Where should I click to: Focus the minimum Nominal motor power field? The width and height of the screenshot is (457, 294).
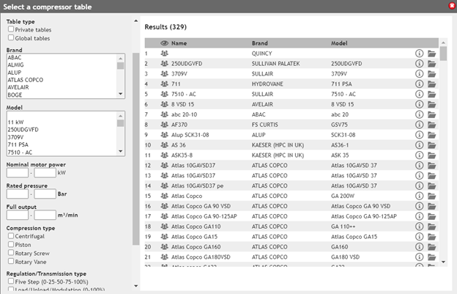coord(18,173)
